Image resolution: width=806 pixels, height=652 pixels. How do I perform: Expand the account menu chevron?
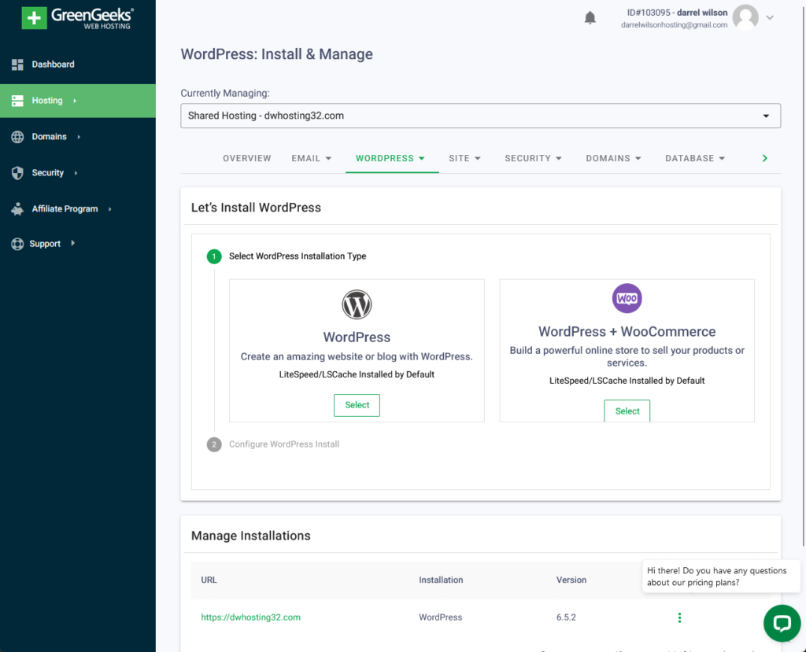pyautogui.click(x=770, y=17)
